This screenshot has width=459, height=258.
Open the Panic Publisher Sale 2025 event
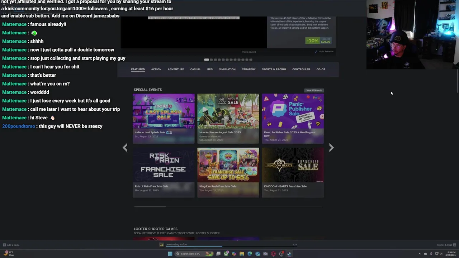pos(293,119)
